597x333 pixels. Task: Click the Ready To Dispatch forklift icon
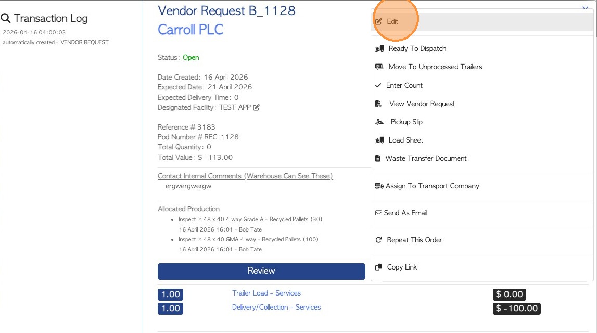point(379,48)
